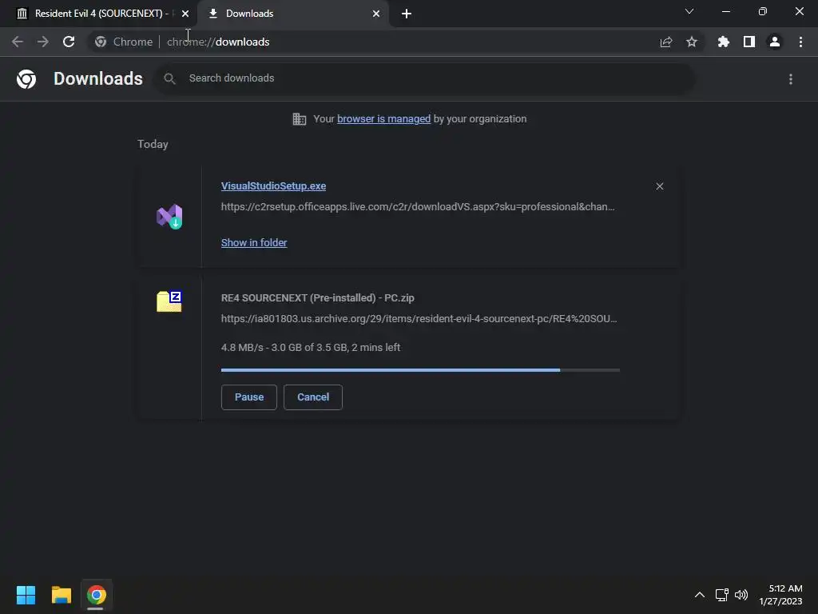The image size is (818, 614).
Task: Click the zip archive file icon
Action: click(169, 301)
